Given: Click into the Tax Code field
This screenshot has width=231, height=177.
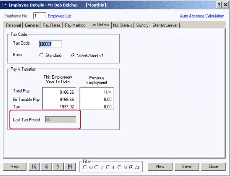Looking at the screenshot, I should (50, 44).
